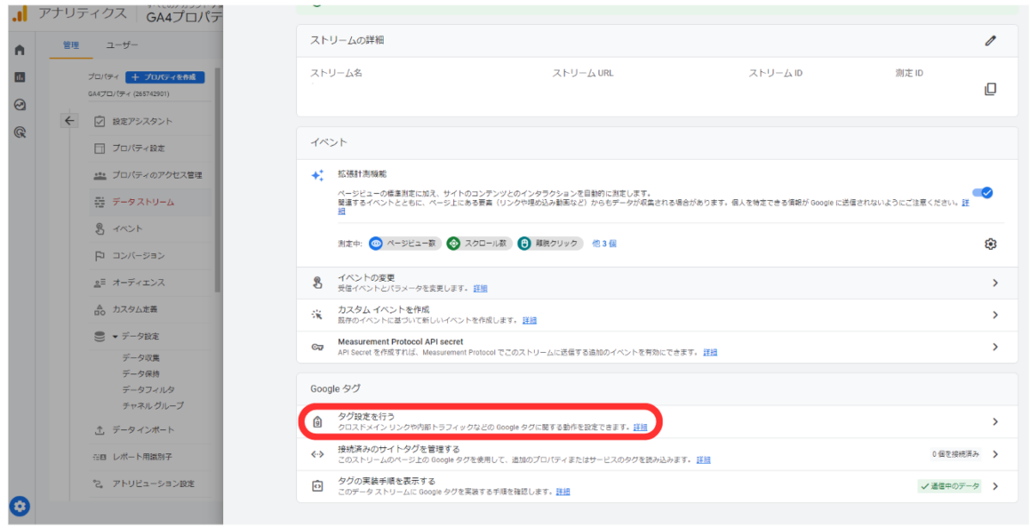Expand the Measurement Protocol API secret chevron
Screen dimensions: 1030x528
995,347
